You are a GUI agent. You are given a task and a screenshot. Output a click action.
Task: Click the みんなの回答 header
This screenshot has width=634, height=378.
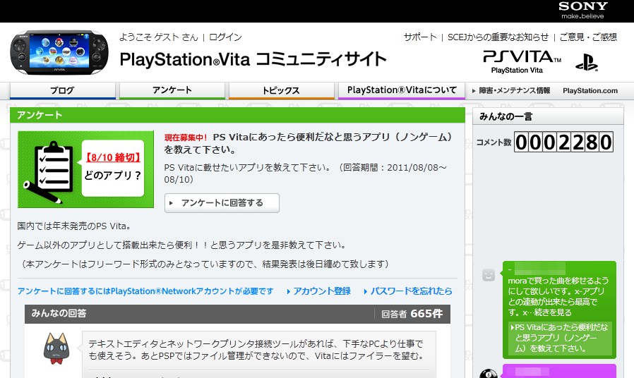(x=59, y=313)
